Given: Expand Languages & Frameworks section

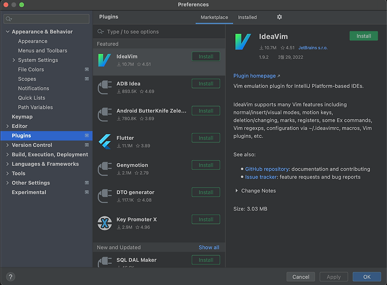Looking at the screenshot, I should click(x=8, y=164).
